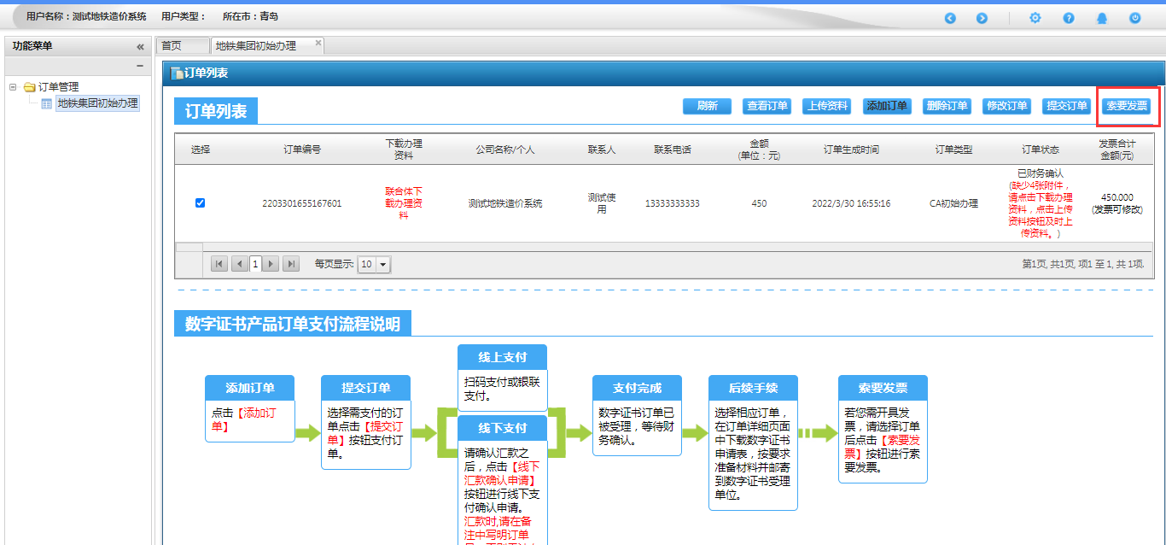Viewport: 1166px width, 545px height.
Task: Click the forward arrow icon in header
Action: pyautogui.click(x=982, y=18)
